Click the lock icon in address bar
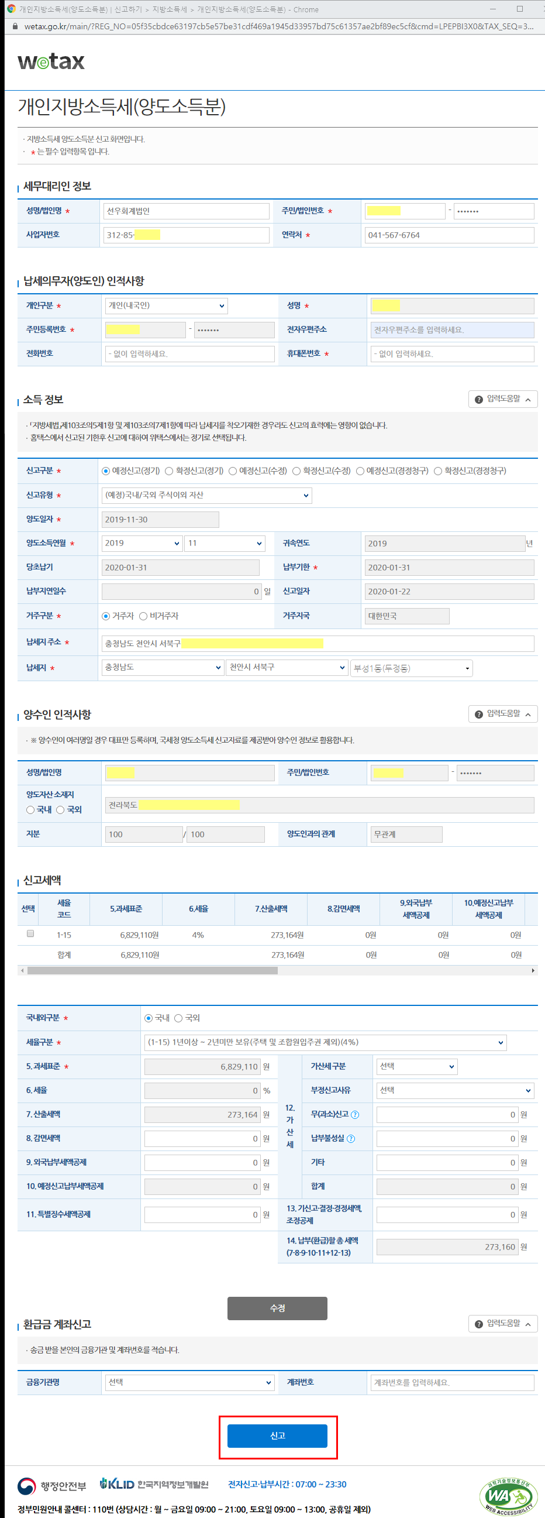The height and width of the screenshot is (1518, 545). point(15,26)
